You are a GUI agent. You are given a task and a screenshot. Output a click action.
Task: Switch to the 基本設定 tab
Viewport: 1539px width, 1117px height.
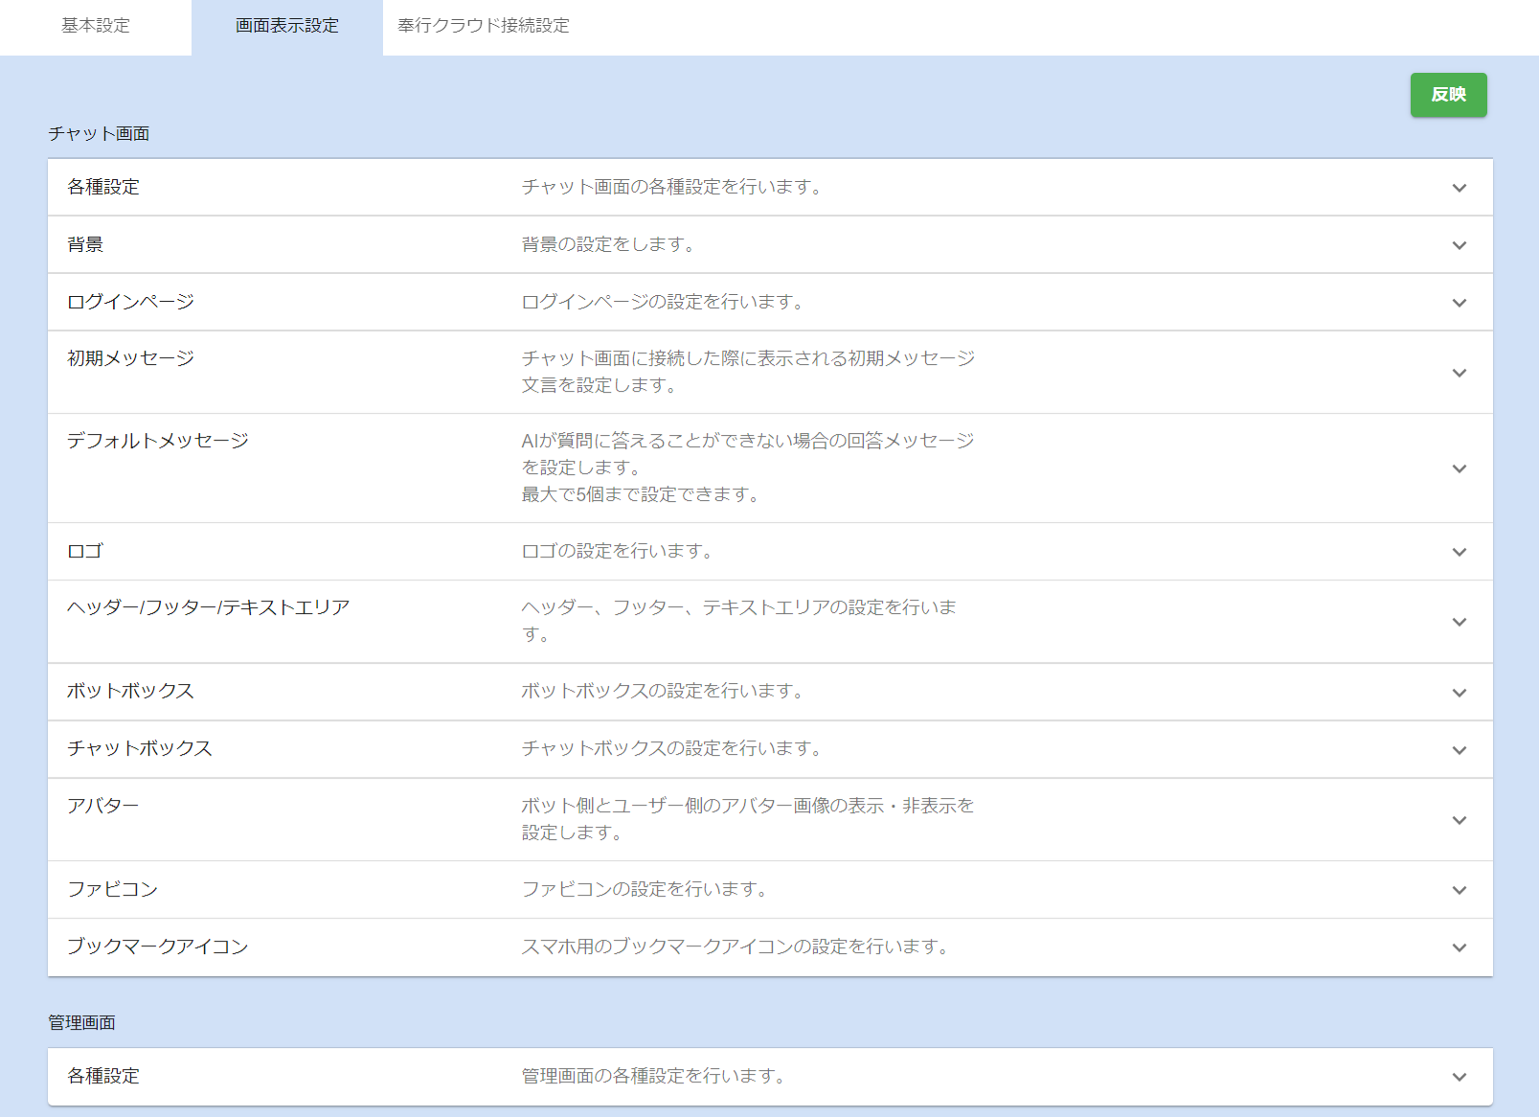[x=96, y=26]
